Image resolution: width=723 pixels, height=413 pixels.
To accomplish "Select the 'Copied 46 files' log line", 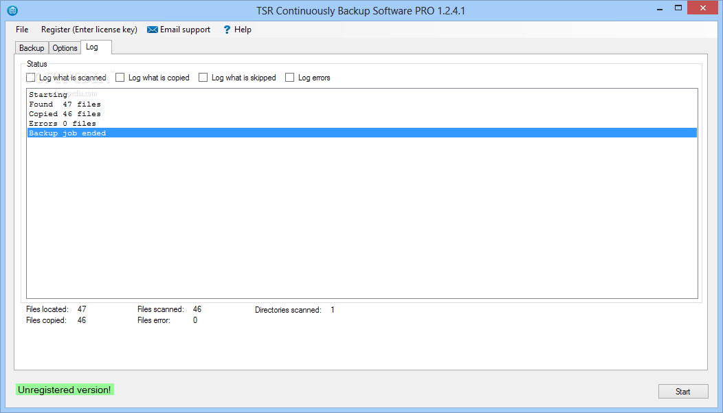I will pyautogui.click(x=362, y=114).
